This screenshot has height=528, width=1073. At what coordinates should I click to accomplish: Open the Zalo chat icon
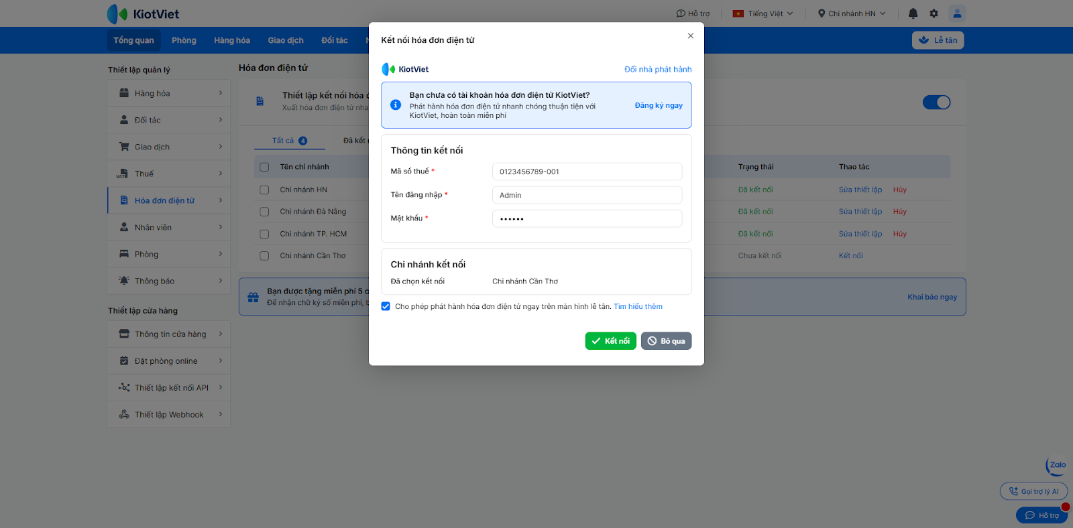click(x=1057, y=466)
